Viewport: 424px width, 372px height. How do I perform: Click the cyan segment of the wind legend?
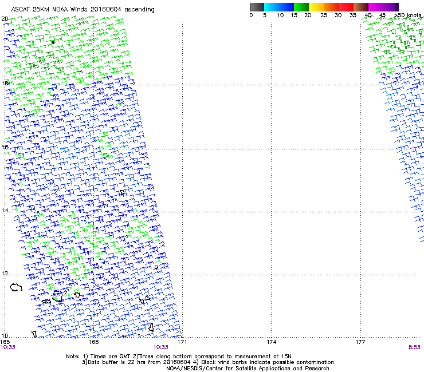click(x=271, y=7)
